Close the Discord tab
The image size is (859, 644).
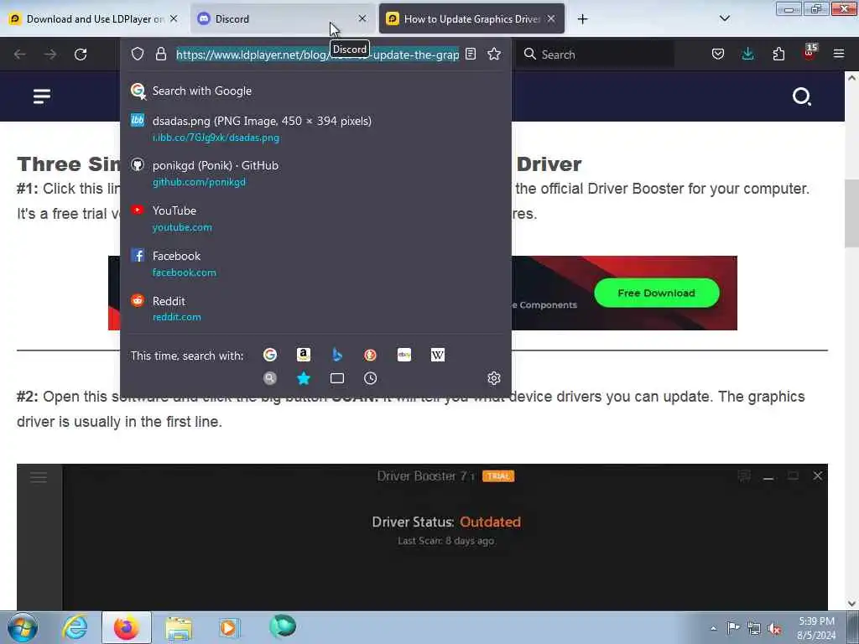tap(362, 18)
